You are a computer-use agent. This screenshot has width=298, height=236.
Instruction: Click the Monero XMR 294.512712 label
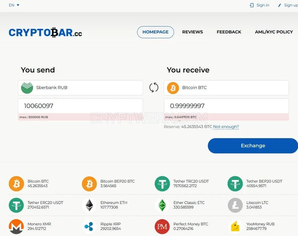point(39,226)
